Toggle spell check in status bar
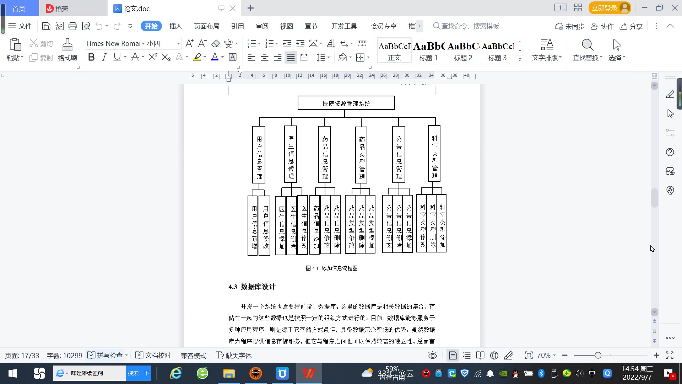The image size is (682, 384). click(x=105, y=355)
